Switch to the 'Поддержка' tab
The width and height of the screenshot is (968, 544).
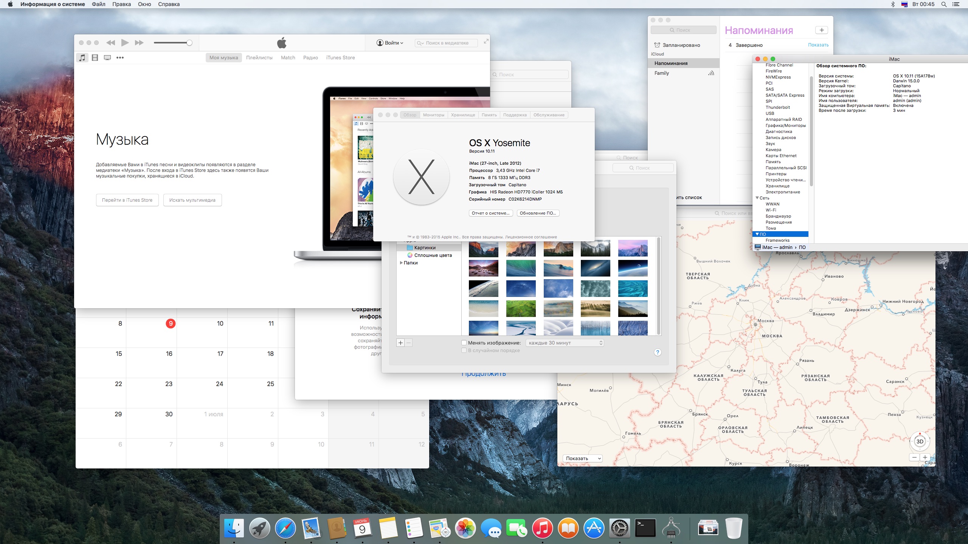[x=515, y=115]
